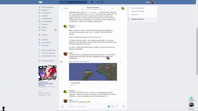198x111 pixels.
Task: Open the Разработчикам footer link
Action: click(x=45, y=93)
